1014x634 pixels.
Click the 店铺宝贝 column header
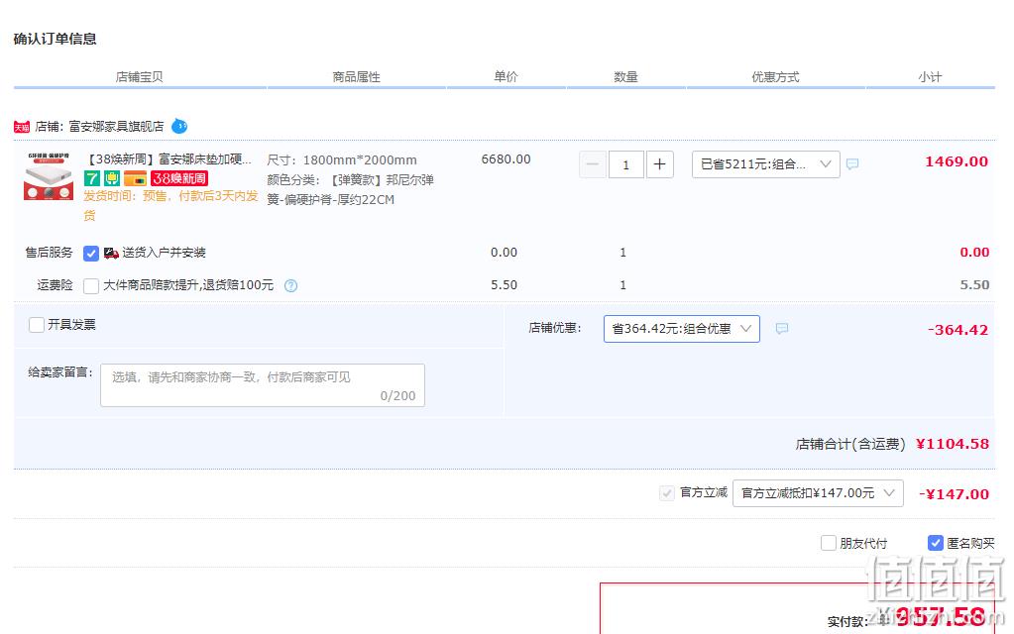click(139, 77)
